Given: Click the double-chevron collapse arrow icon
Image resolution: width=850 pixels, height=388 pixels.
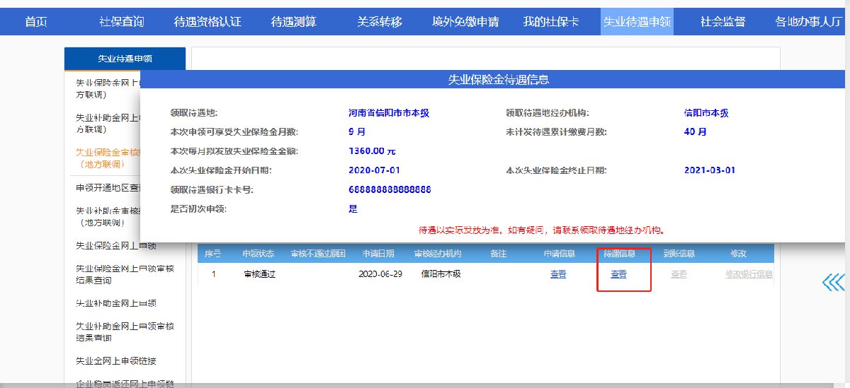Looking at the screenshot, I should [x=834, y=283].
